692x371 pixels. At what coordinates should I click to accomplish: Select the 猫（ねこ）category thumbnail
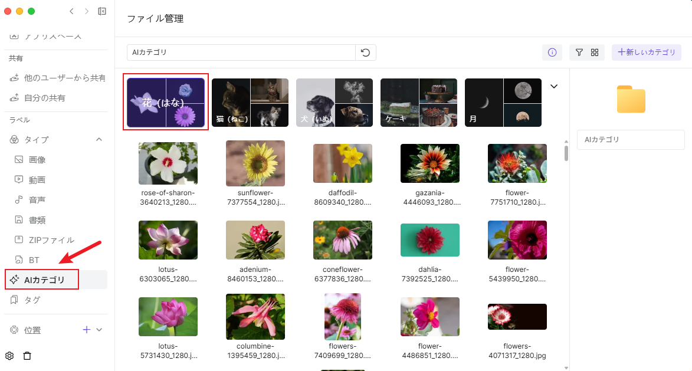pos(250,103)
